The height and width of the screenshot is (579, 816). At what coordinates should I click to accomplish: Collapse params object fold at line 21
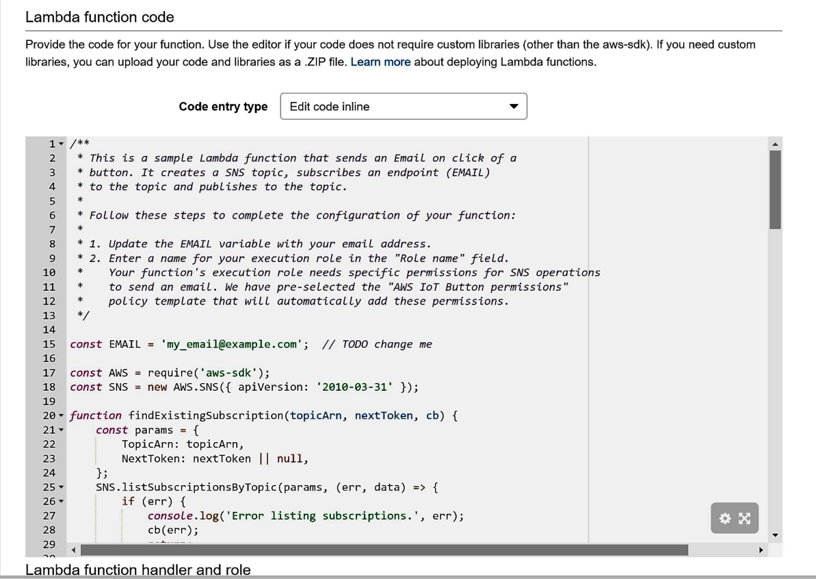62,430
